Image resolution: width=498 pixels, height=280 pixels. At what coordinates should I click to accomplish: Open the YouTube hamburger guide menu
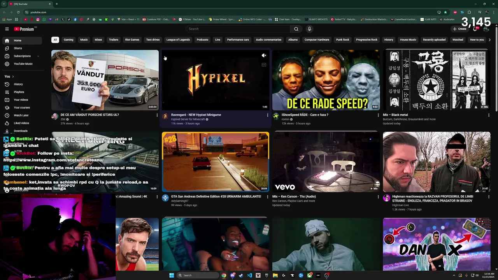coord(7,29)
